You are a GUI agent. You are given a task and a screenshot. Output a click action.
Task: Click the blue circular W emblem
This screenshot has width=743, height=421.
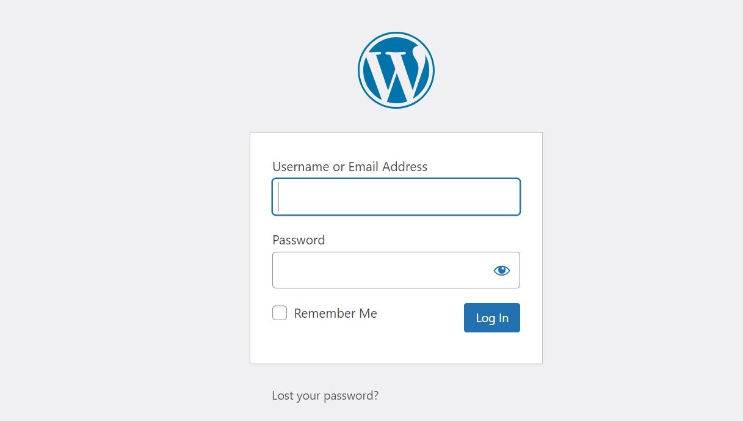pos(396,70)
